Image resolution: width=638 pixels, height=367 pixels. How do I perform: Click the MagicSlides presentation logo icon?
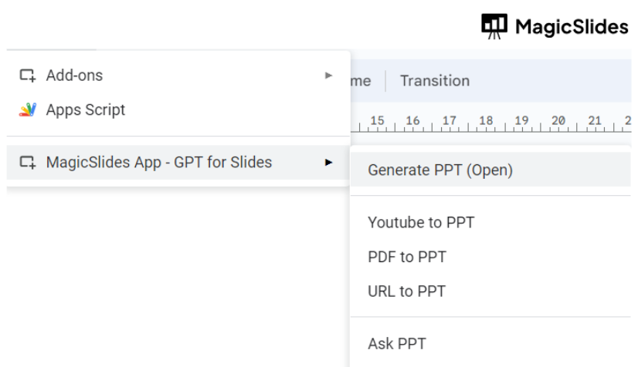pos(494,26)
